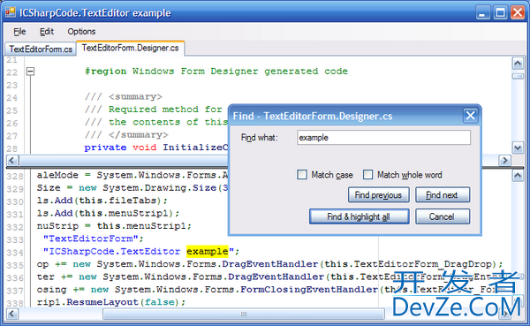Open the Edit menu
530x326 pixels.
(x=47, y=32)
